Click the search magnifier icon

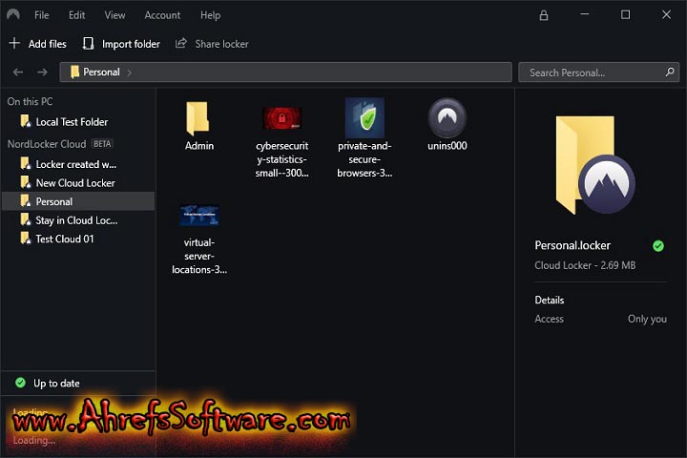click(671, 73)
